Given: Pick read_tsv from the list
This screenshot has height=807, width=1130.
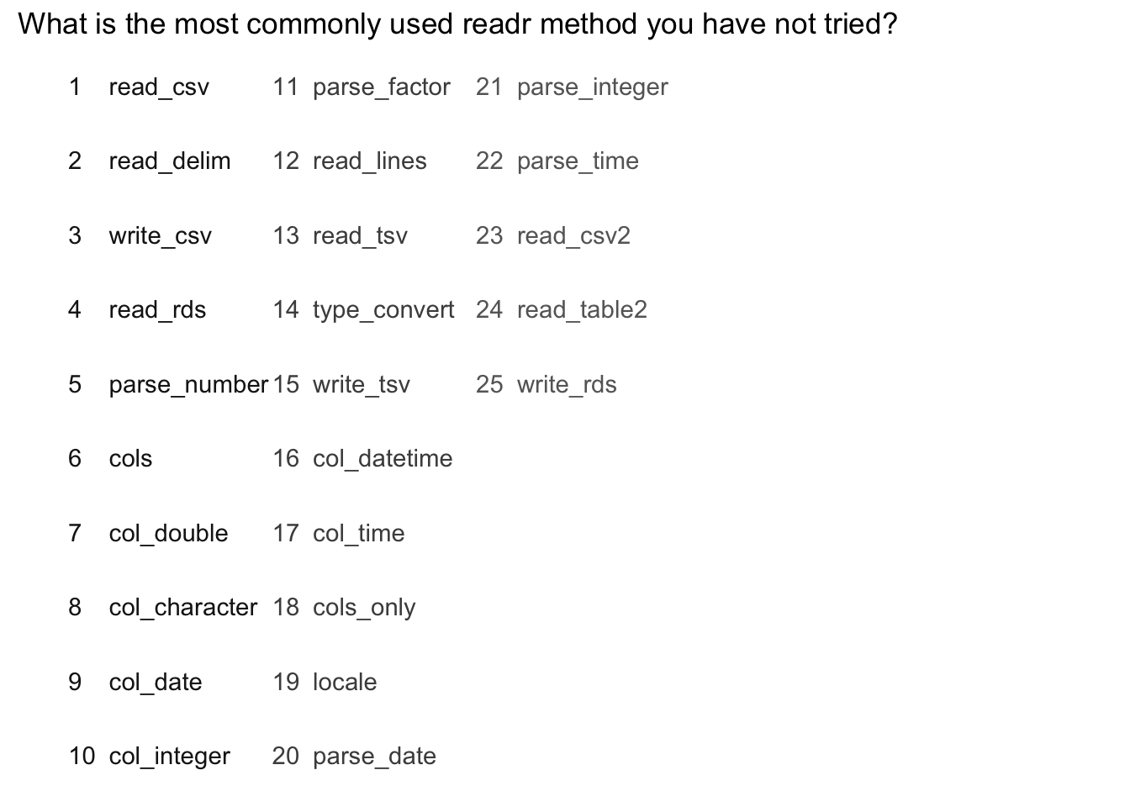Looking at the screenshot, I should (360, 236).
